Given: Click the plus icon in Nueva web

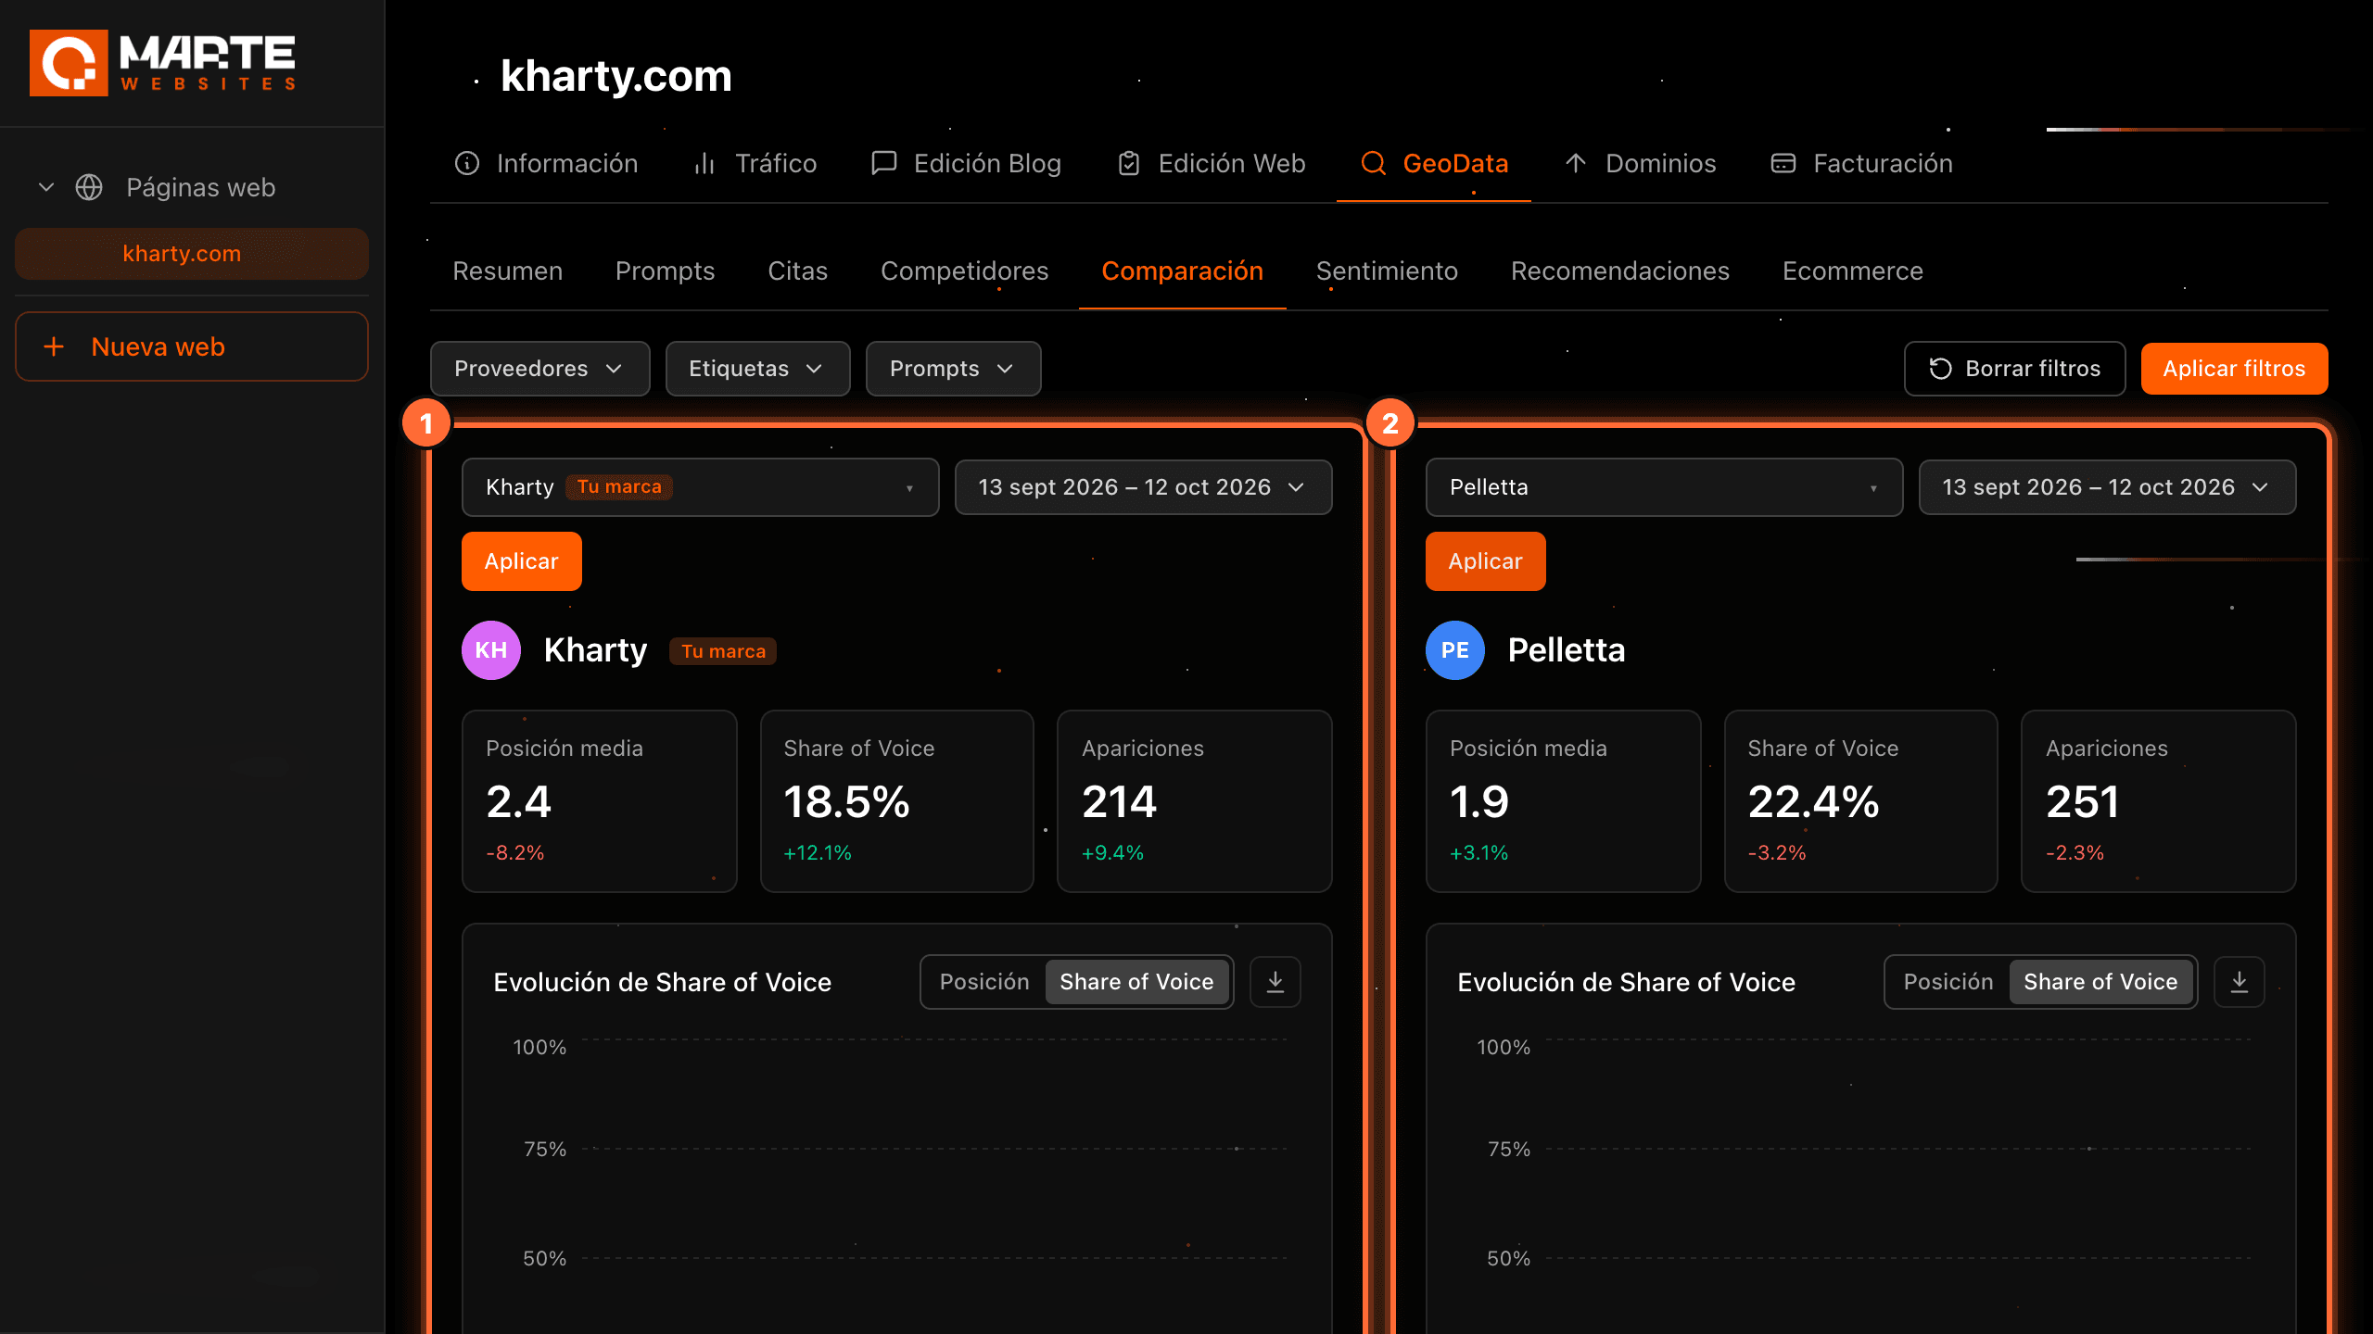Looking at the screenshot, I should [x=54, y=346].
